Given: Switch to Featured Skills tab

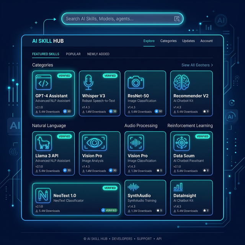Looking at the screenshot, I should coord(46,54).
